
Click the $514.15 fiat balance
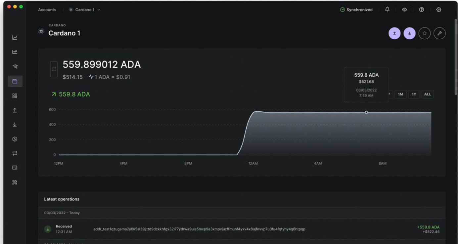tap(72, 77)
